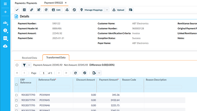Image resolution: width=197 pixels, height=111 pixels.
Task: Select payment amount 2432.64 cell
Action: [x=115, y=100]
